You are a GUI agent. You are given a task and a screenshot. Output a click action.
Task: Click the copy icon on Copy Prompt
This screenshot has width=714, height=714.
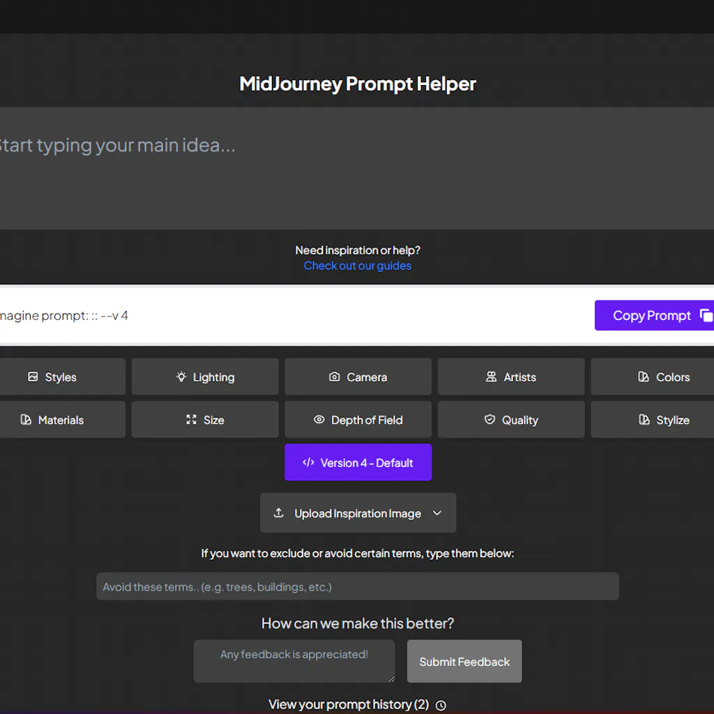(706, 315)
